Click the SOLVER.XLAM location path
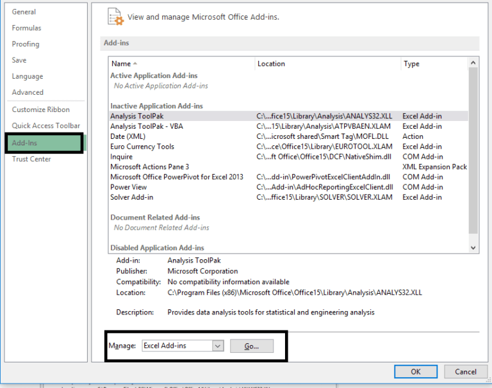This screenshot has width=492, height=388. 324,197
